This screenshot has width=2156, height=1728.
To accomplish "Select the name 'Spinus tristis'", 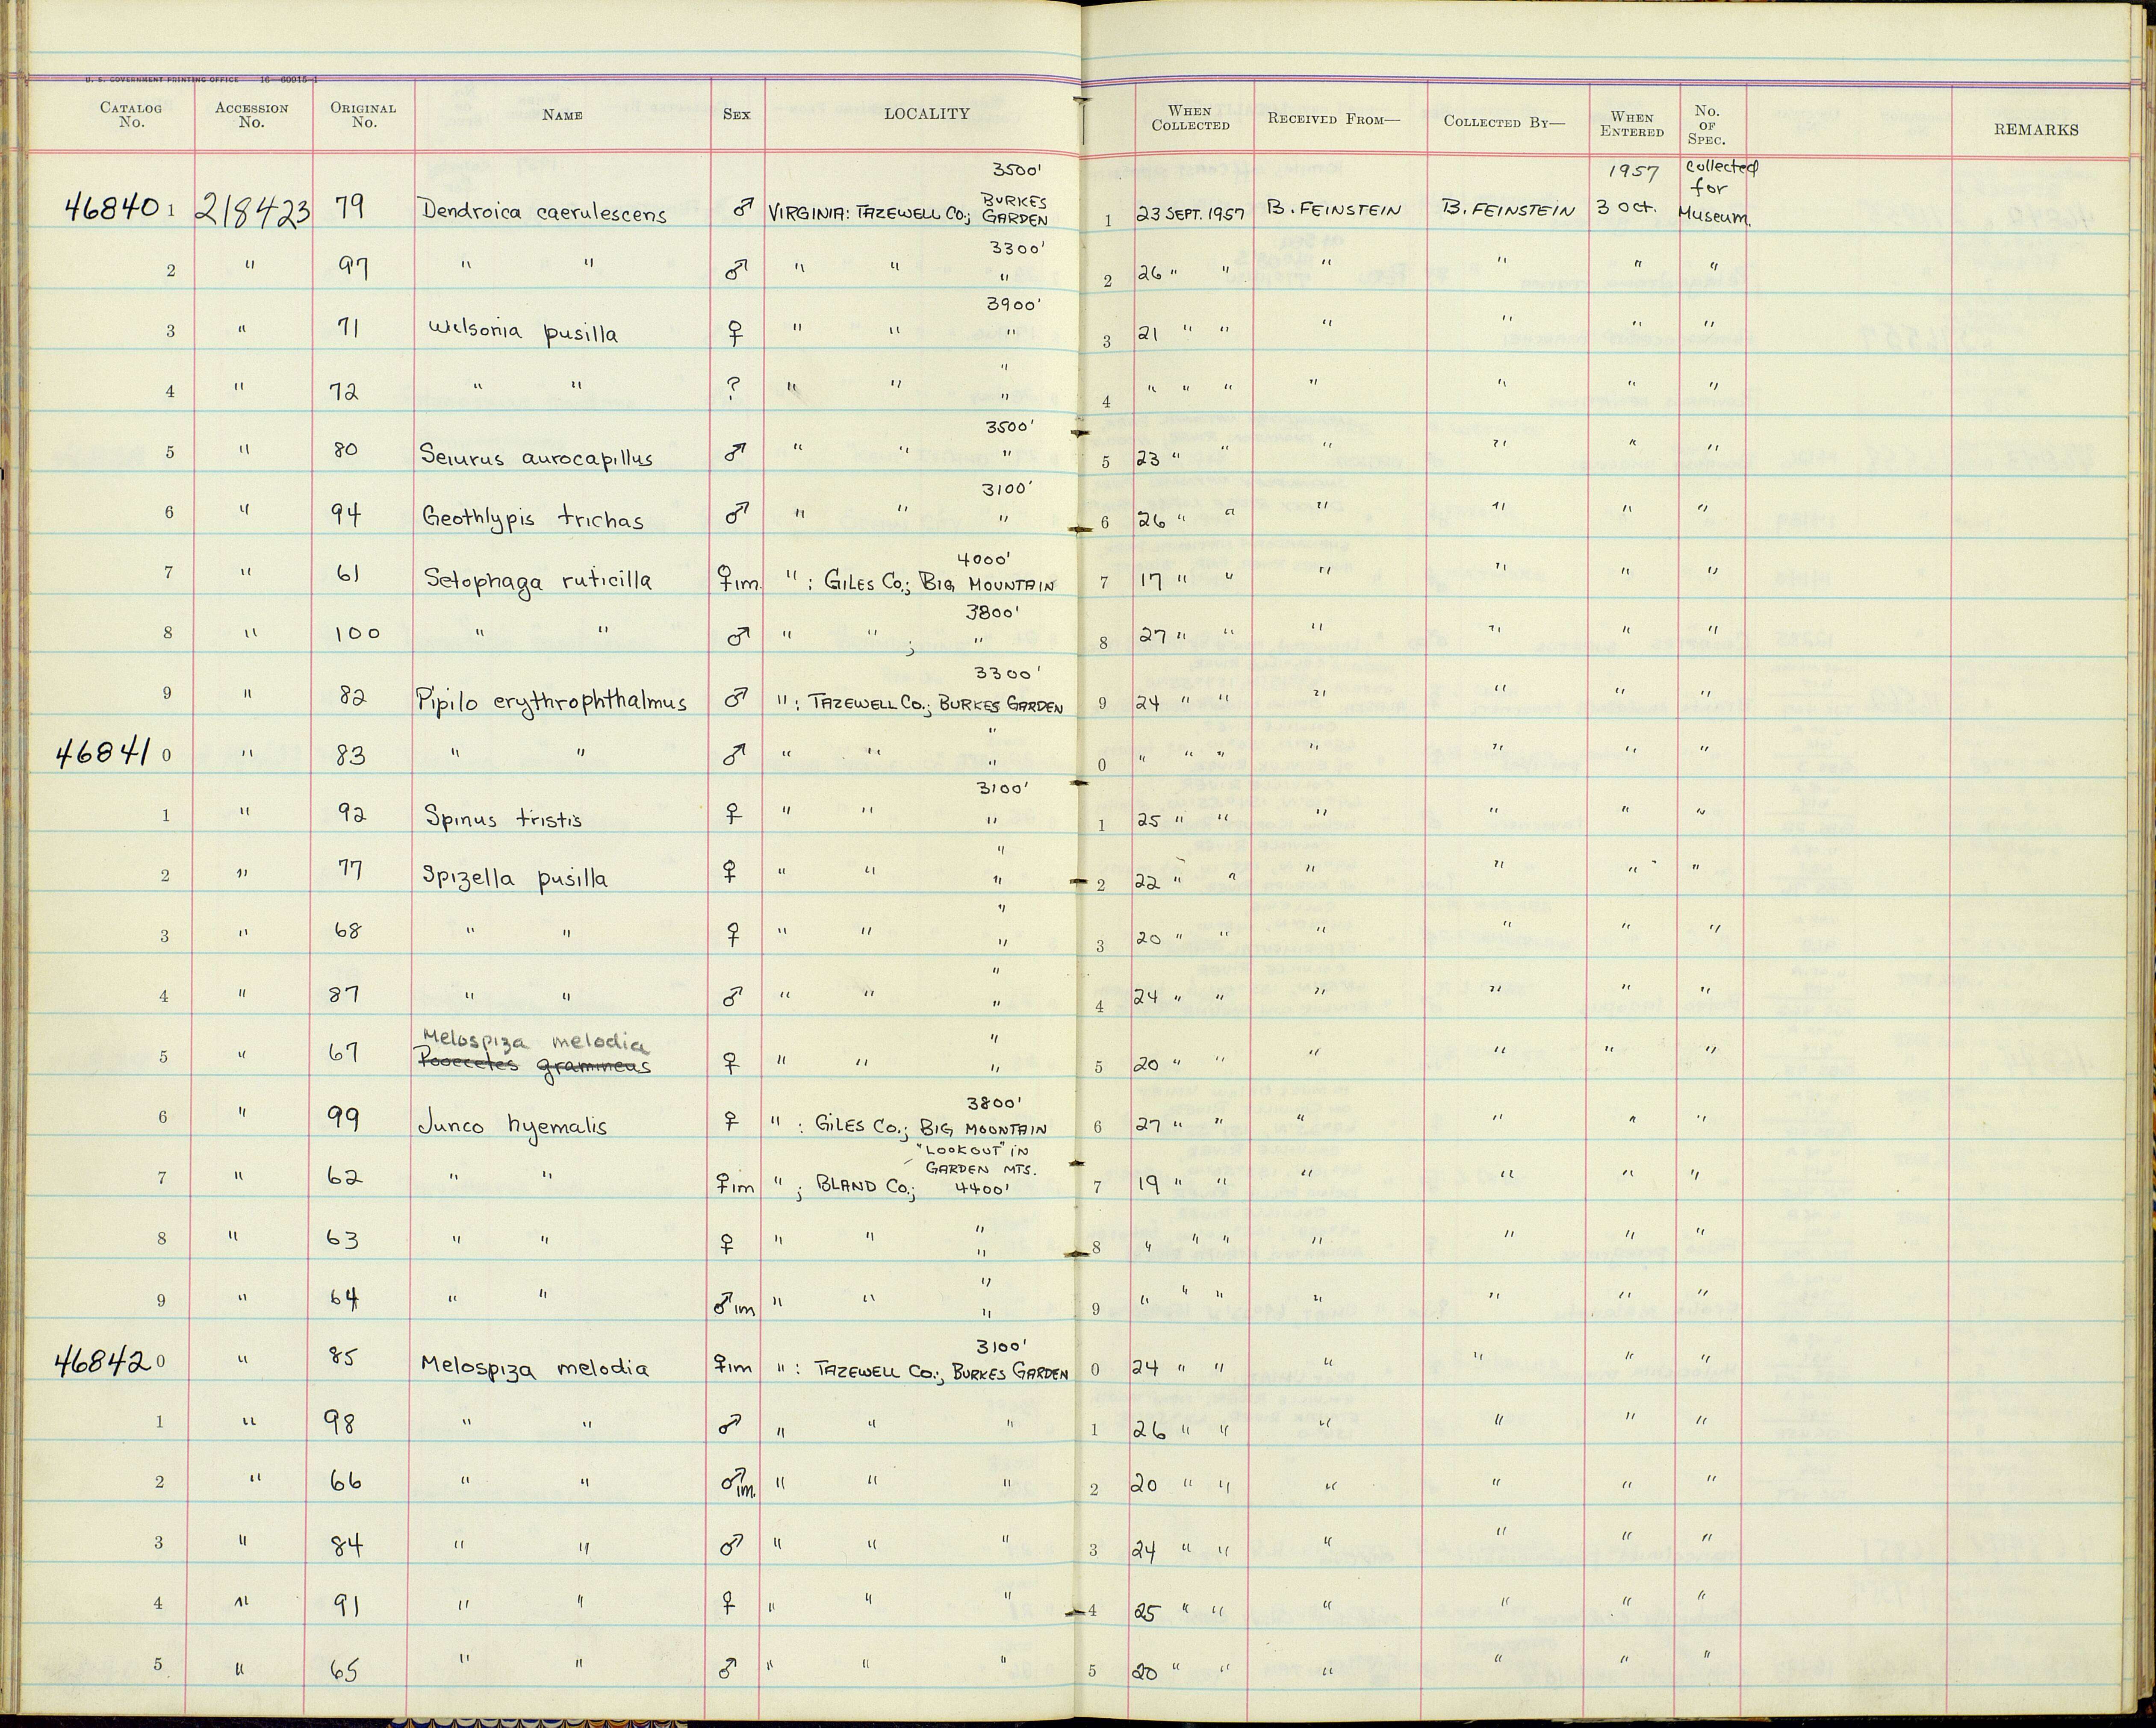I will 503,817.
